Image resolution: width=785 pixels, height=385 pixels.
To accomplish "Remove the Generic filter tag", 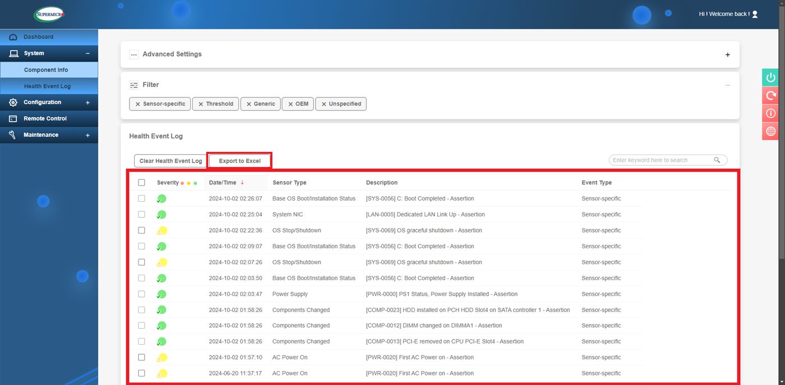I will click(248, 104).
